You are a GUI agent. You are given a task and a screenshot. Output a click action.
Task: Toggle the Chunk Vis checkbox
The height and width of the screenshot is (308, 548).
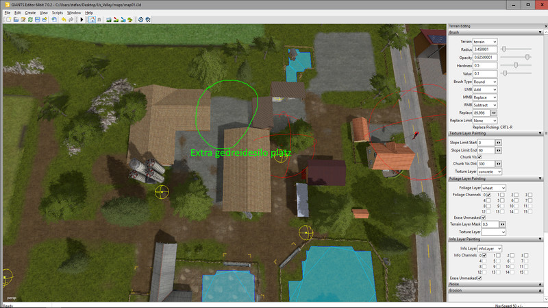click(x=480, y=157)
